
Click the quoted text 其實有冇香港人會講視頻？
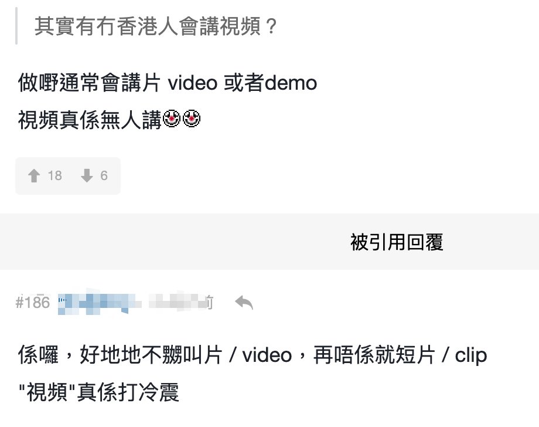click(x=156, y=26)
